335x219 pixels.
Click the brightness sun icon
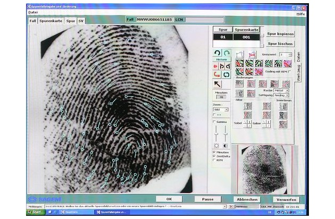(x=216, y=145)
